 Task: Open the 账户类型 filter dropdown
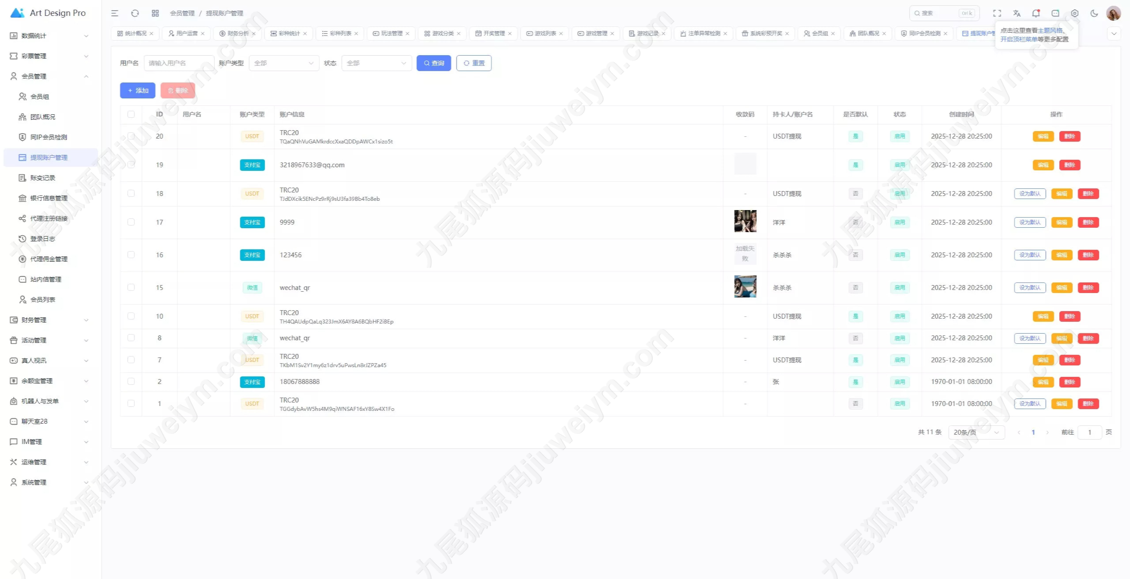pos(284,63)
